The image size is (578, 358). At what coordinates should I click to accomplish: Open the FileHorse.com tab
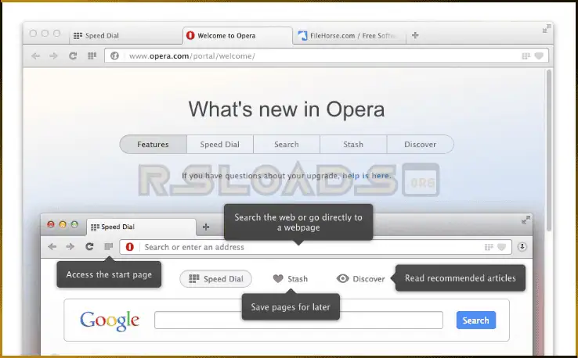[349, 36]
